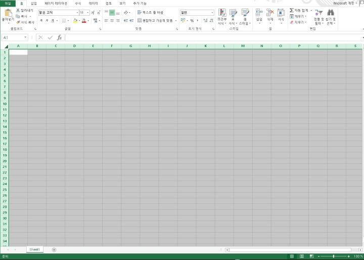
Task: Click the fill color paint bucket
Action: click(75, 21)
